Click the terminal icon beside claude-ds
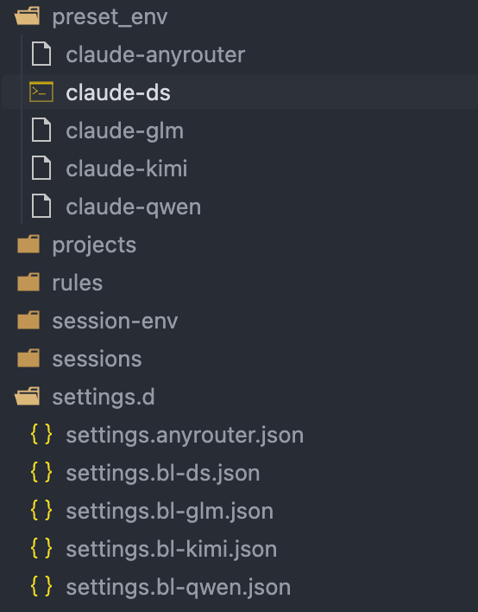The image size is (478, 612). pyautogui.click(x=41, y=92)
